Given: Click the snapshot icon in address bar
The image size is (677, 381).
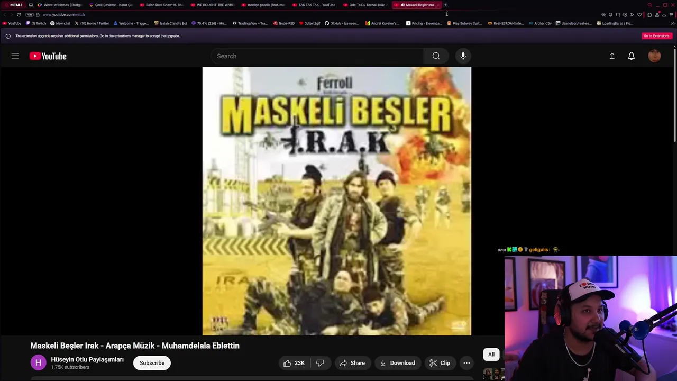Looking at the screenshot, I should click(x=618, y=14).
